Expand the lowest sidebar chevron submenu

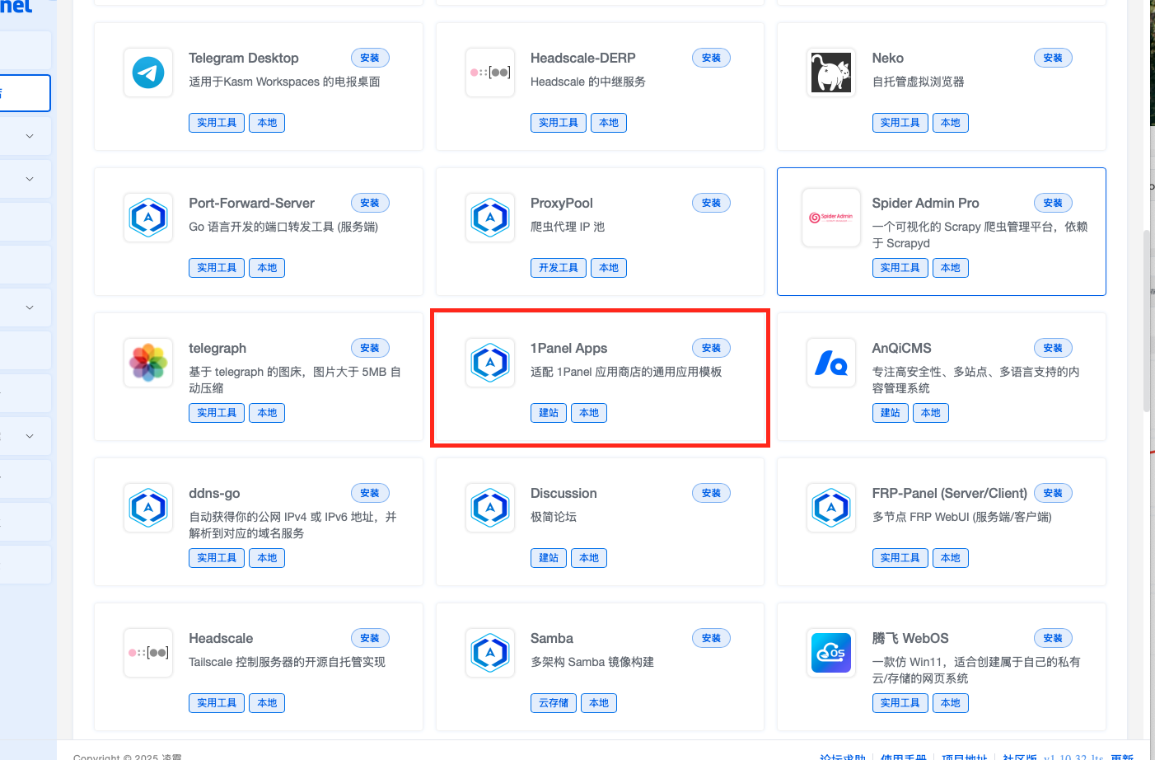pos(30,436)
